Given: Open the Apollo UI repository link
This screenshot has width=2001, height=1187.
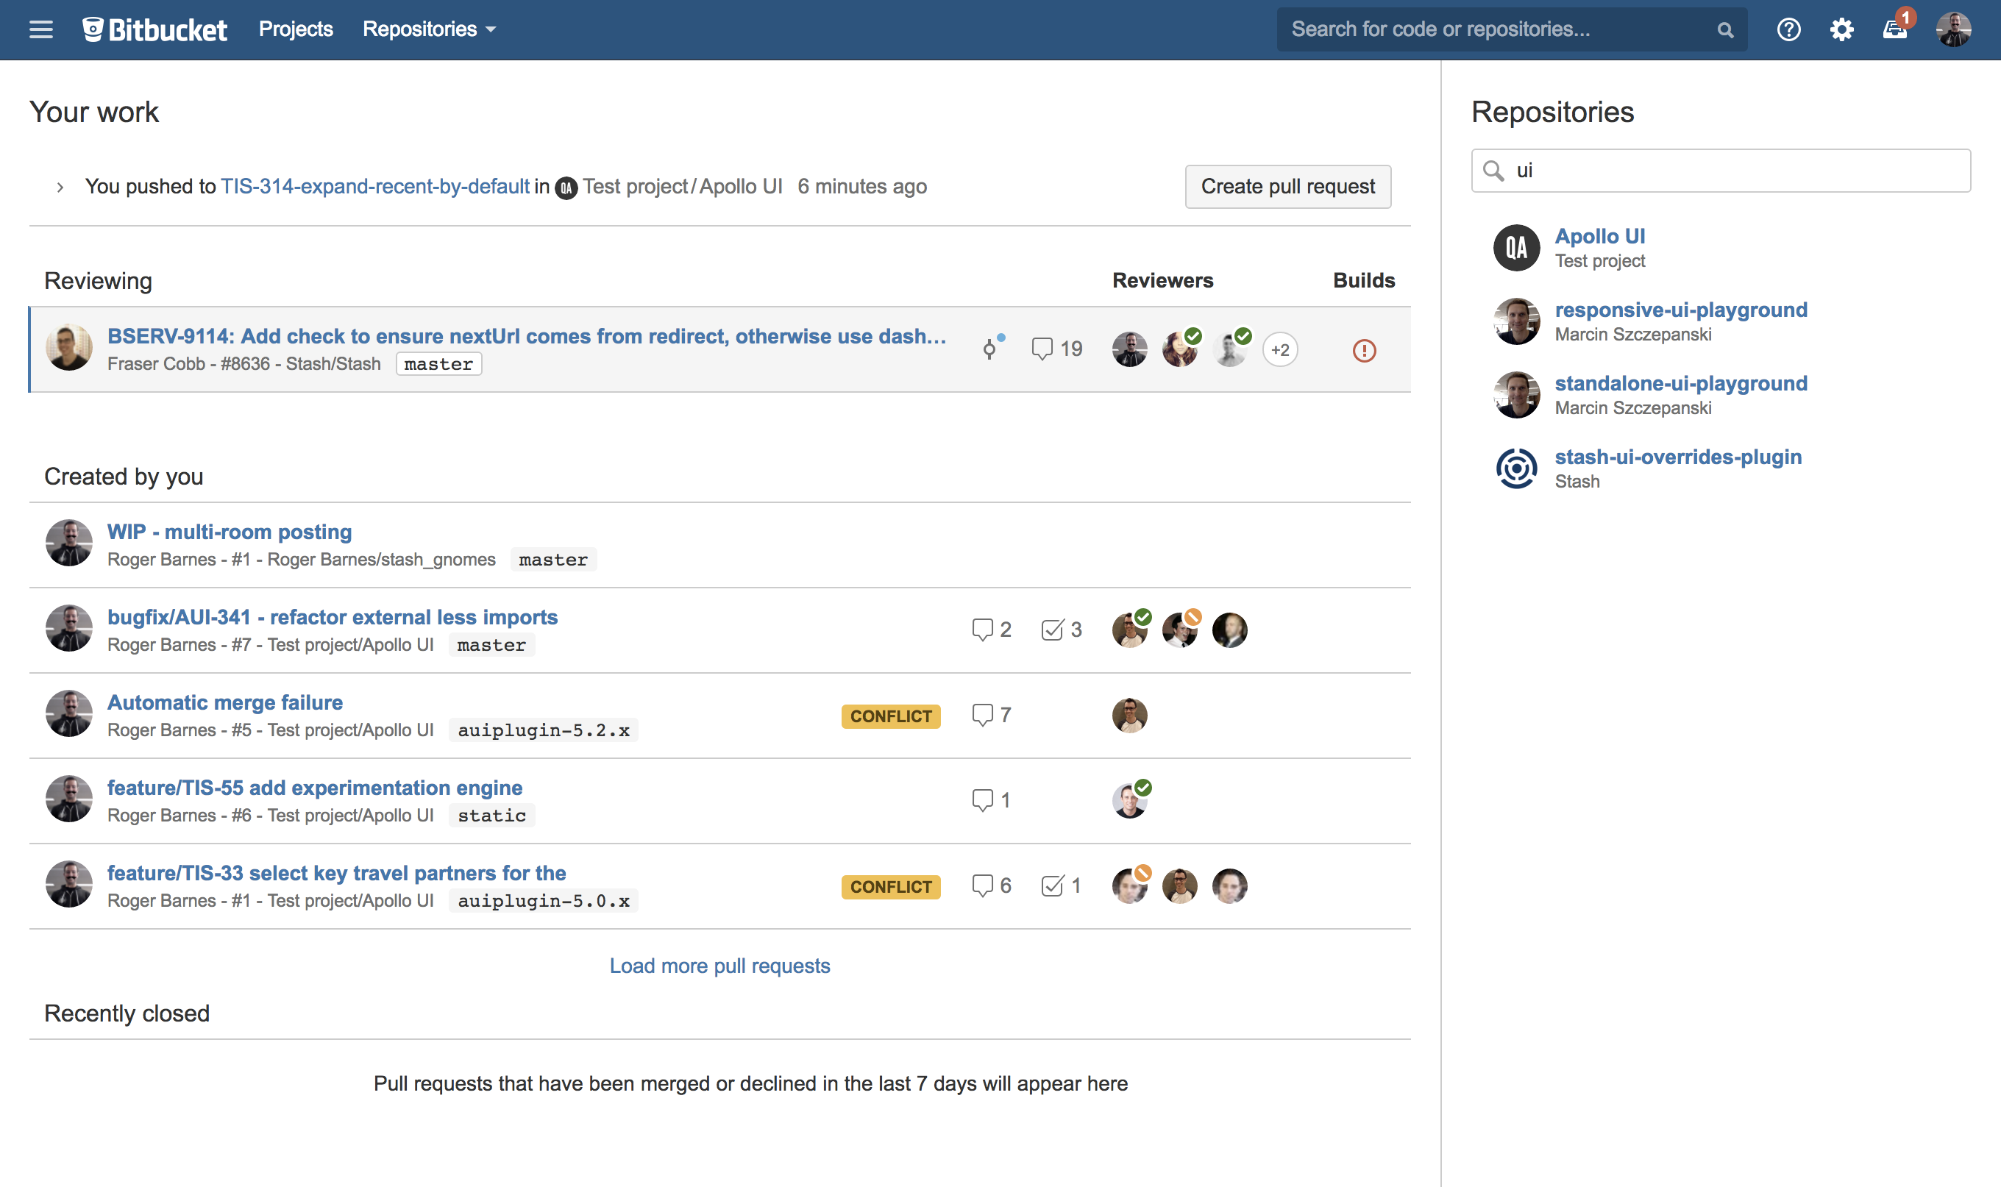Looking at the screenshot, I should pos(1599,236).
